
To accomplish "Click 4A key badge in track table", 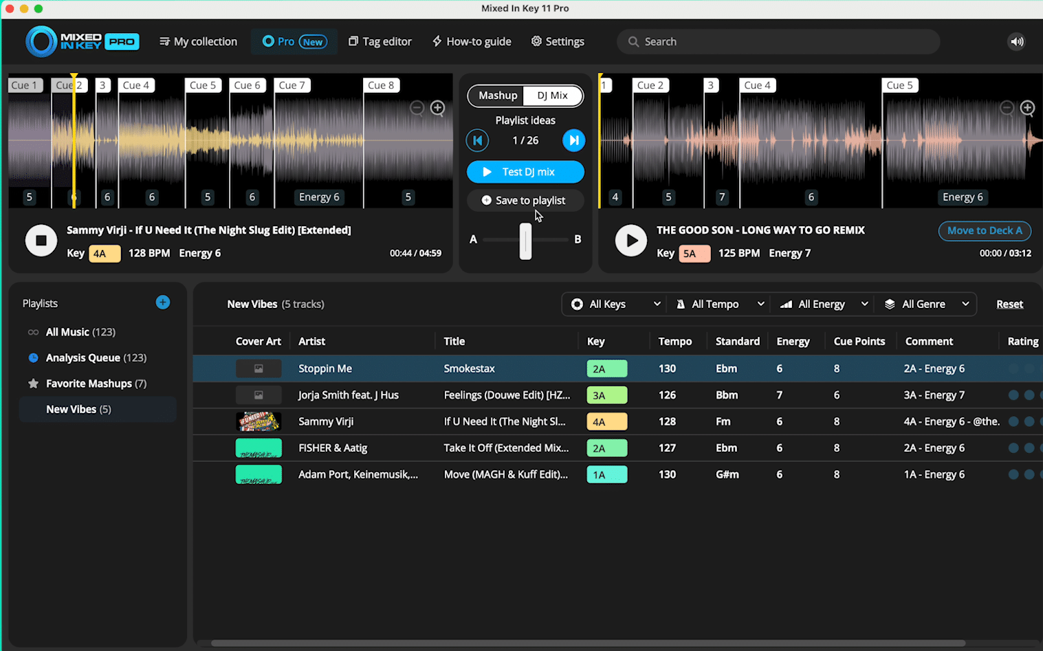I will [x=606, y=422].
